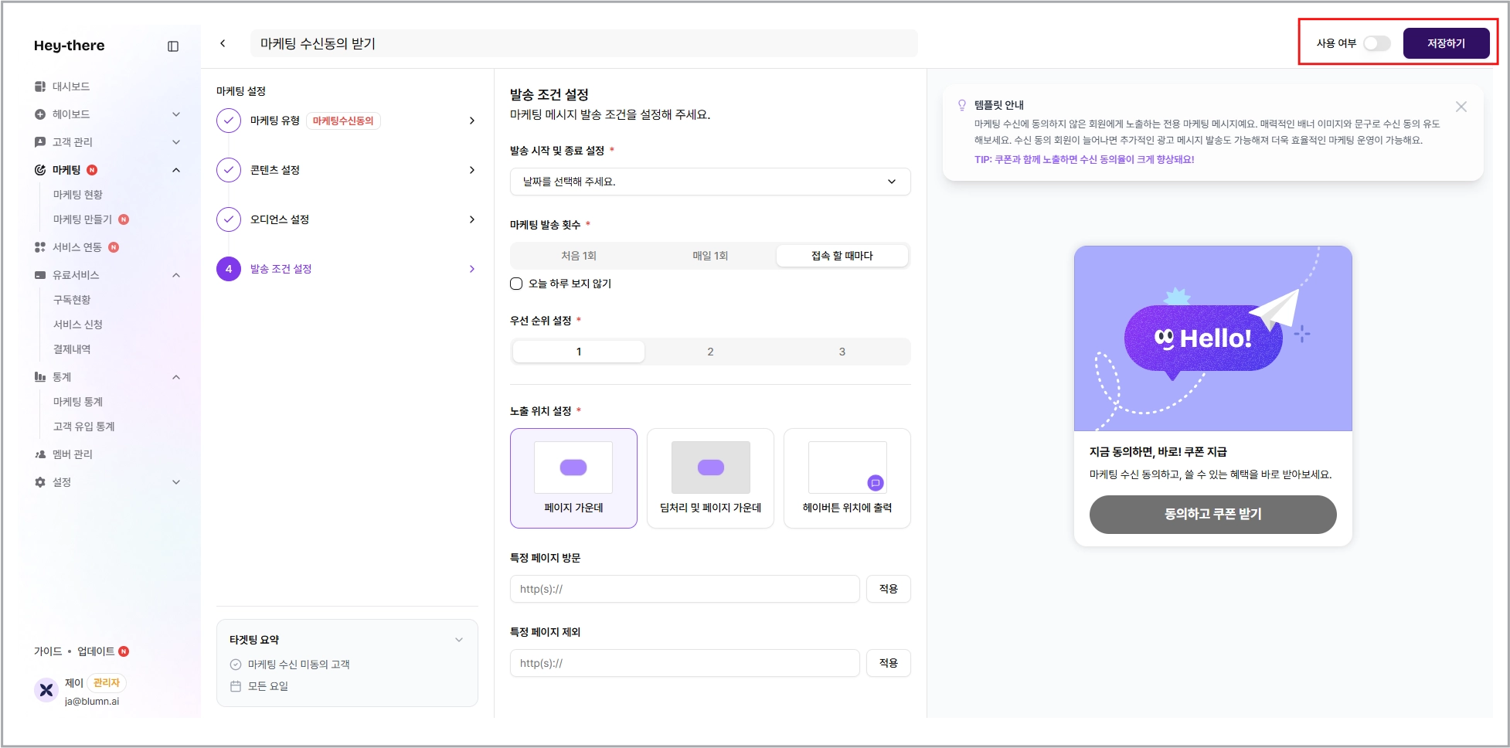This screenshot has width=1510, height=748.
Task: Toggle the 사용 여부 switch
Action: pyautogui.click(x=1376, y=43)
